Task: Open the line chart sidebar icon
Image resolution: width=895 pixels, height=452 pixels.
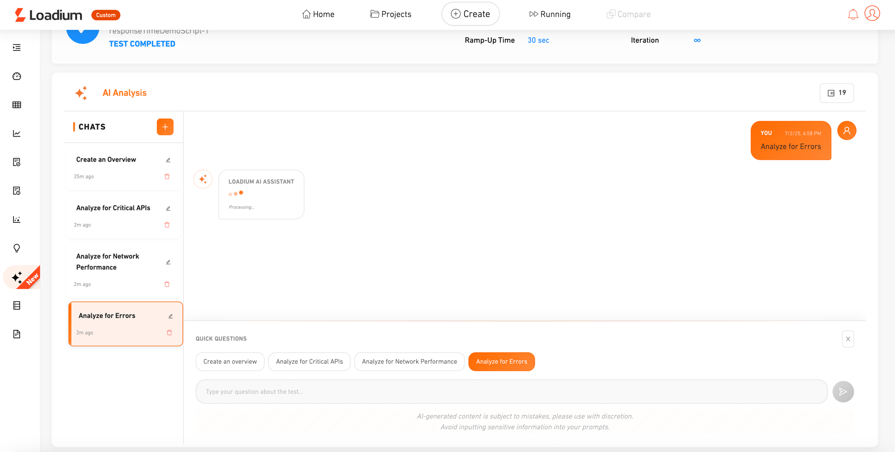Action: 17,133
